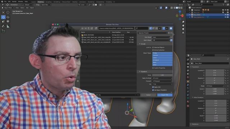Open Forward axis dropdown
The height and width of the screenshot is (129, 230).
coord(162,81)
